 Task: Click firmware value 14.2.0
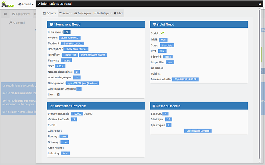(66, 60)
